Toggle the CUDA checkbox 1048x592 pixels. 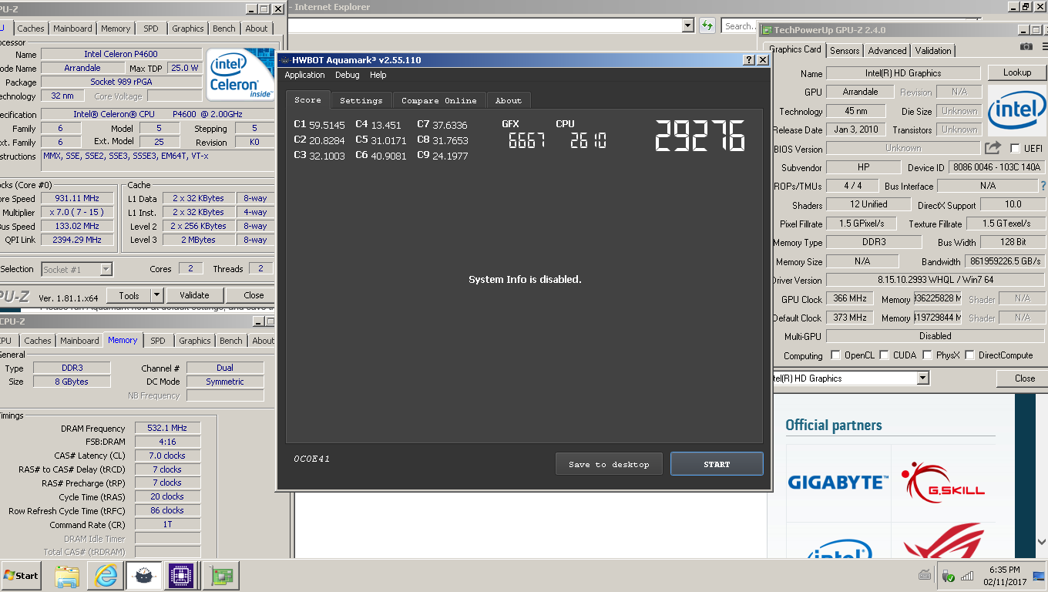pyautogui.click(x=884, y=355)
